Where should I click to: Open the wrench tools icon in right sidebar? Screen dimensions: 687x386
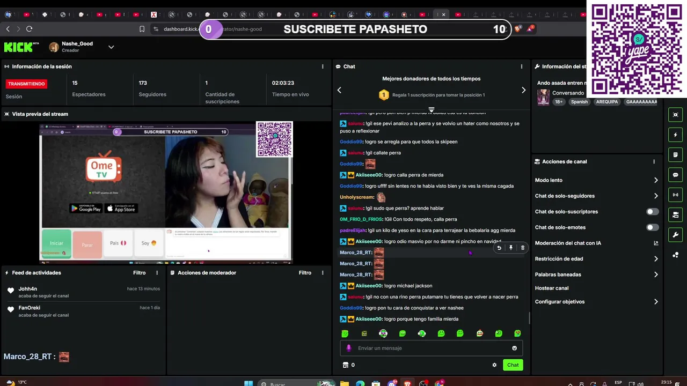pyautogui.click(x=675, y=235)
